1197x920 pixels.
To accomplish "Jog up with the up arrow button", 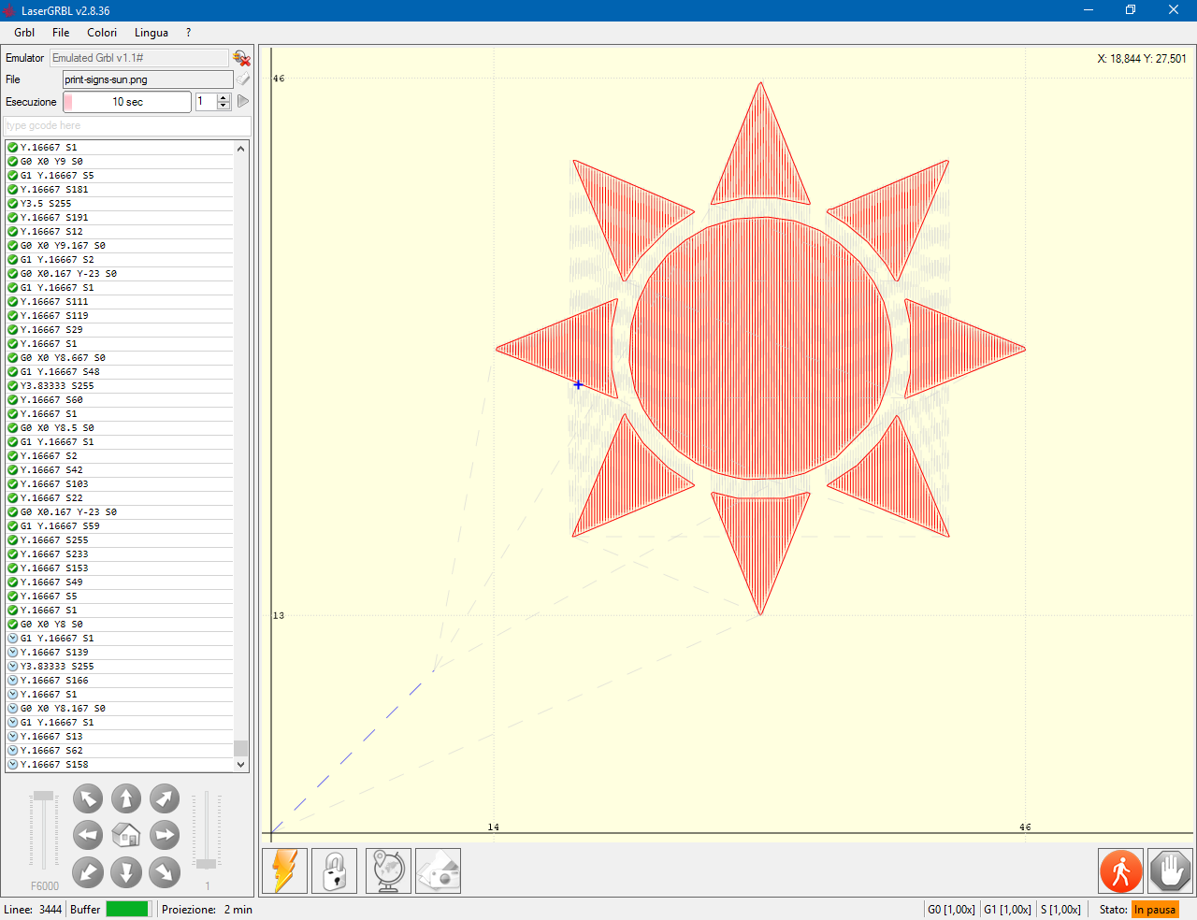I will [126, 798].
